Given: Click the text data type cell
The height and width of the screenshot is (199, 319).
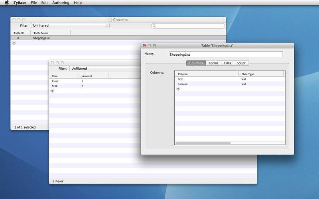Looking at the screenshot, I should 244,79.
